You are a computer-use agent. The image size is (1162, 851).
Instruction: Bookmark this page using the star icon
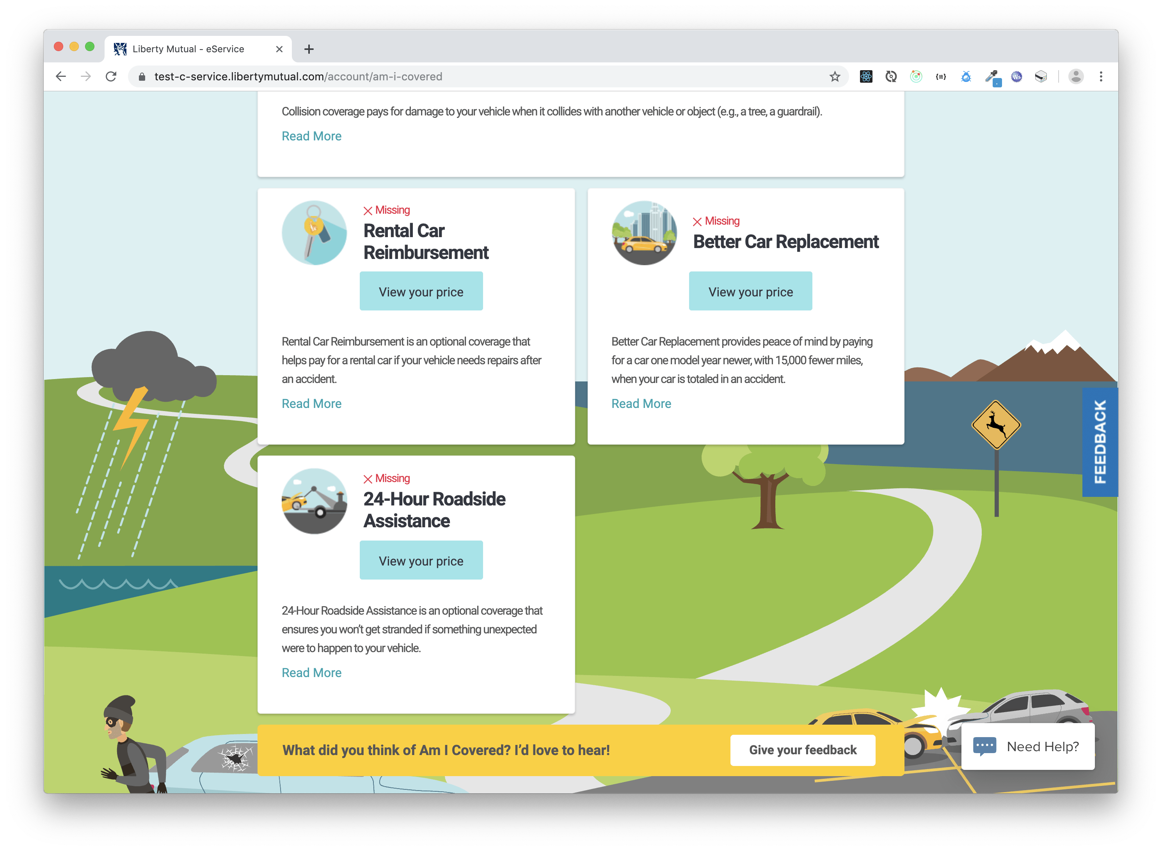point(835,76)
